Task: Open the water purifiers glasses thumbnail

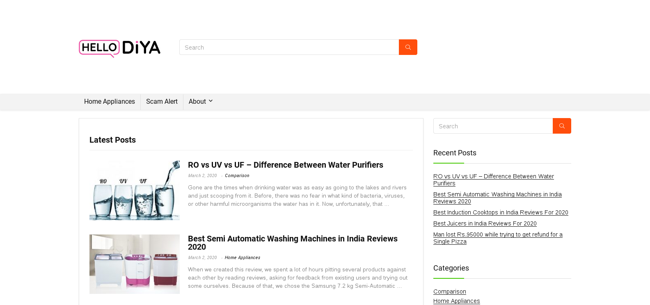Action: click(135, 190)
